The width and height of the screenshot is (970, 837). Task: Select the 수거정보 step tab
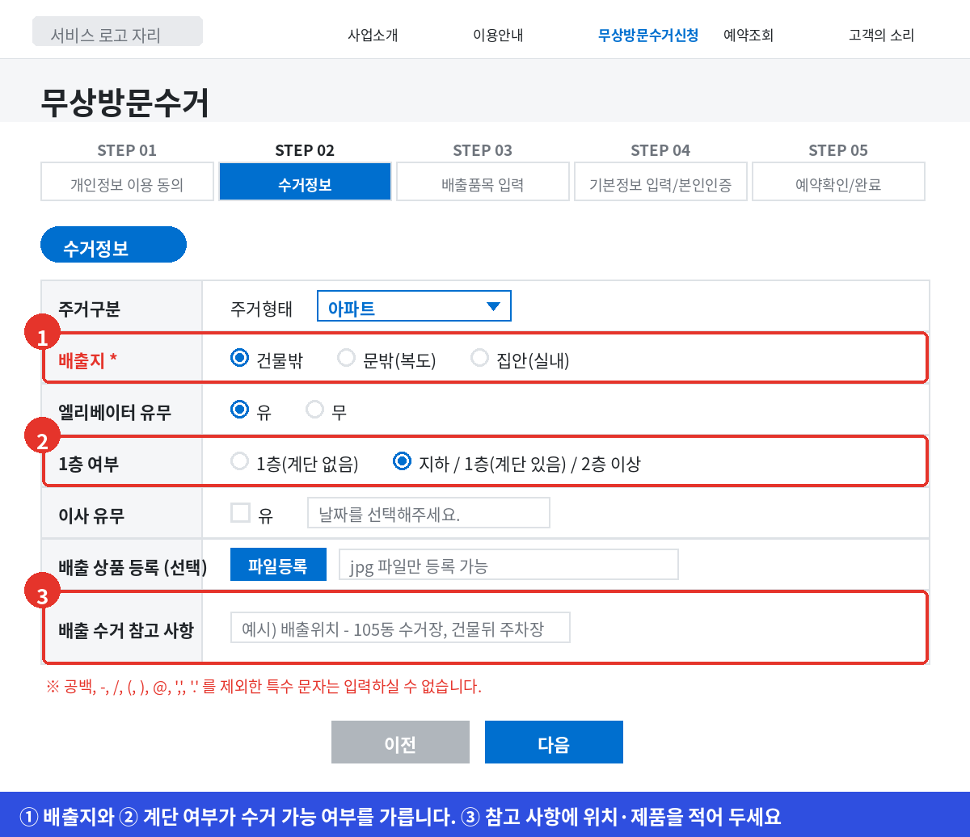click(x=305, y=182)
